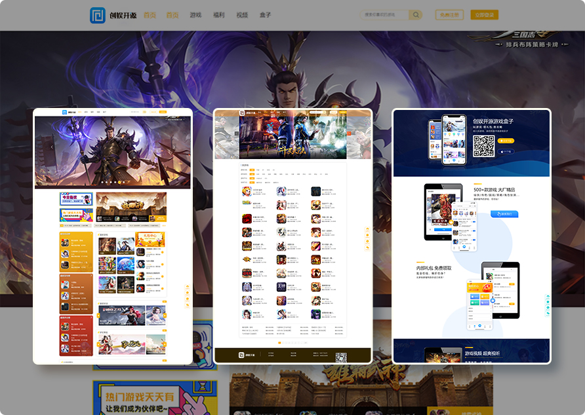This screenshot has width=585, height=415.
Task: Click blue button below 500+款游戏 heading
Action: 504,214
